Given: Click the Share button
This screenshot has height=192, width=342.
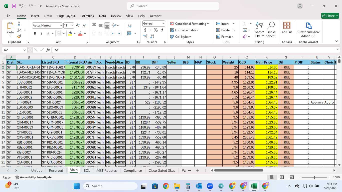Looking at the screenshot, I should (330, 16).
